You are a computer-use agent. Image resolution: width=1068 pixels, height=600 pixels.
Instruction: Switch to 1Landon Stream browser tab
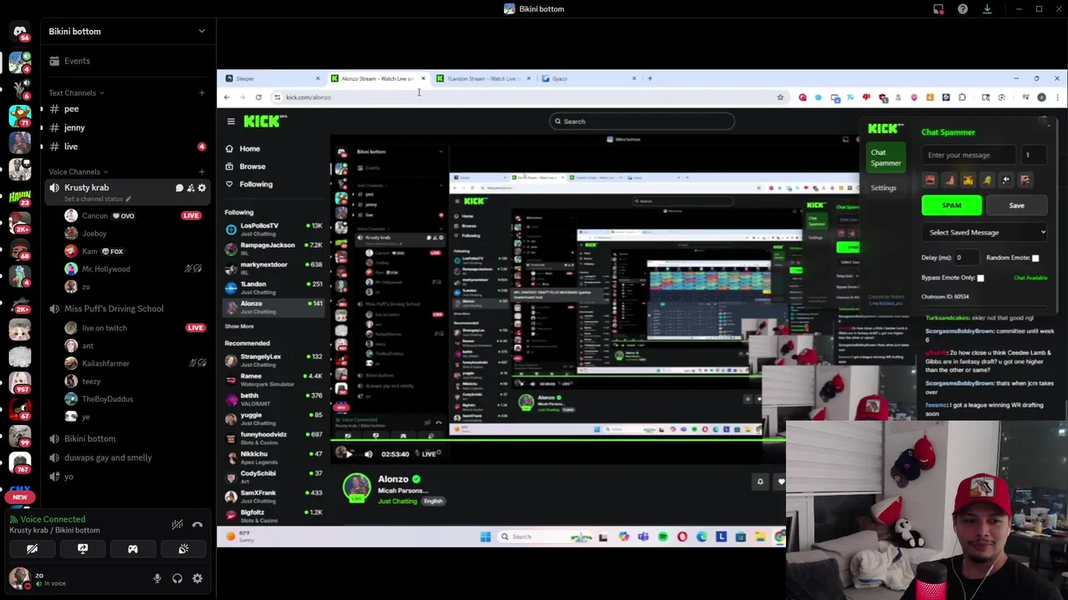[482, 79]
